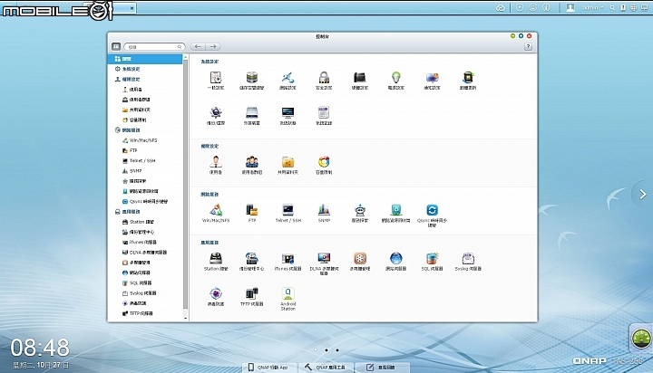Go forward with the right arrow button
This screenshot has height=373, width=653.
tap(213, 46)
